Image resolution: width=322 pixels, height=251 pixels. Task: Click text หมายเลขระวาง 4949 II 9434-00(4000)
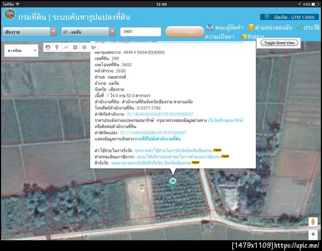click(x=129, y=52)
